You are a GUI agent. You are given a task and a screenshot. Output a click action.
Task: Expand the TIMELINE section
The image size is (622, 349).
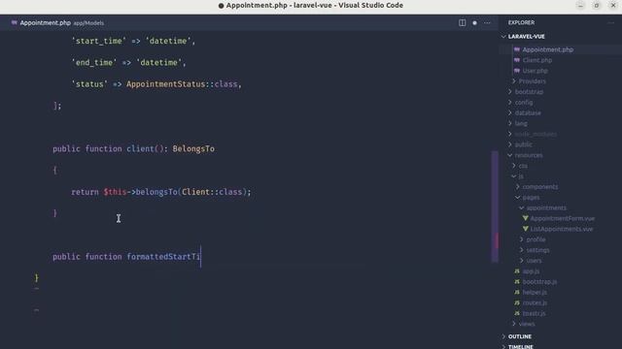point(503,347)
